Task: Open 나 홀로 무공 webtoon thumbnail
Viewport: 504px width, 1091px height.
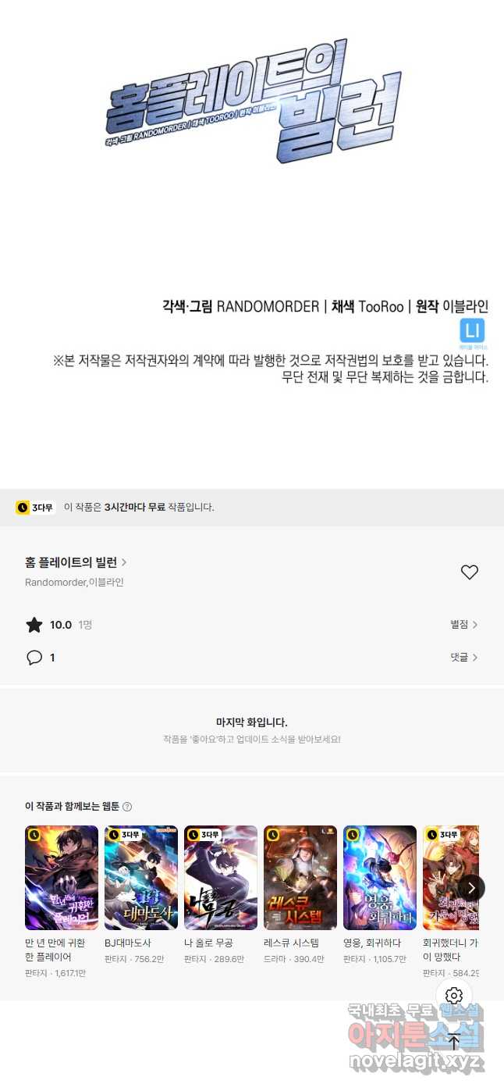Action: click(x=221, y=878)
